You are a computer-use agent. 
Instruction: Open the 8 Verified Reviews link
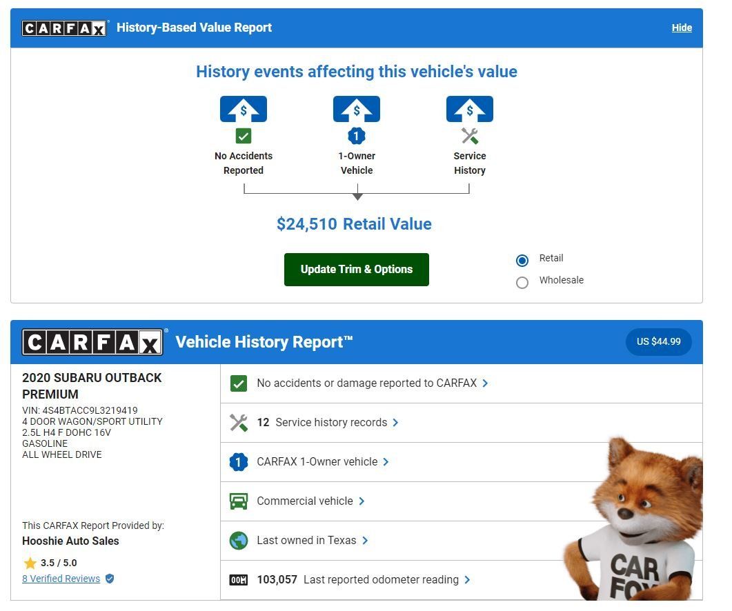point(61,579)
